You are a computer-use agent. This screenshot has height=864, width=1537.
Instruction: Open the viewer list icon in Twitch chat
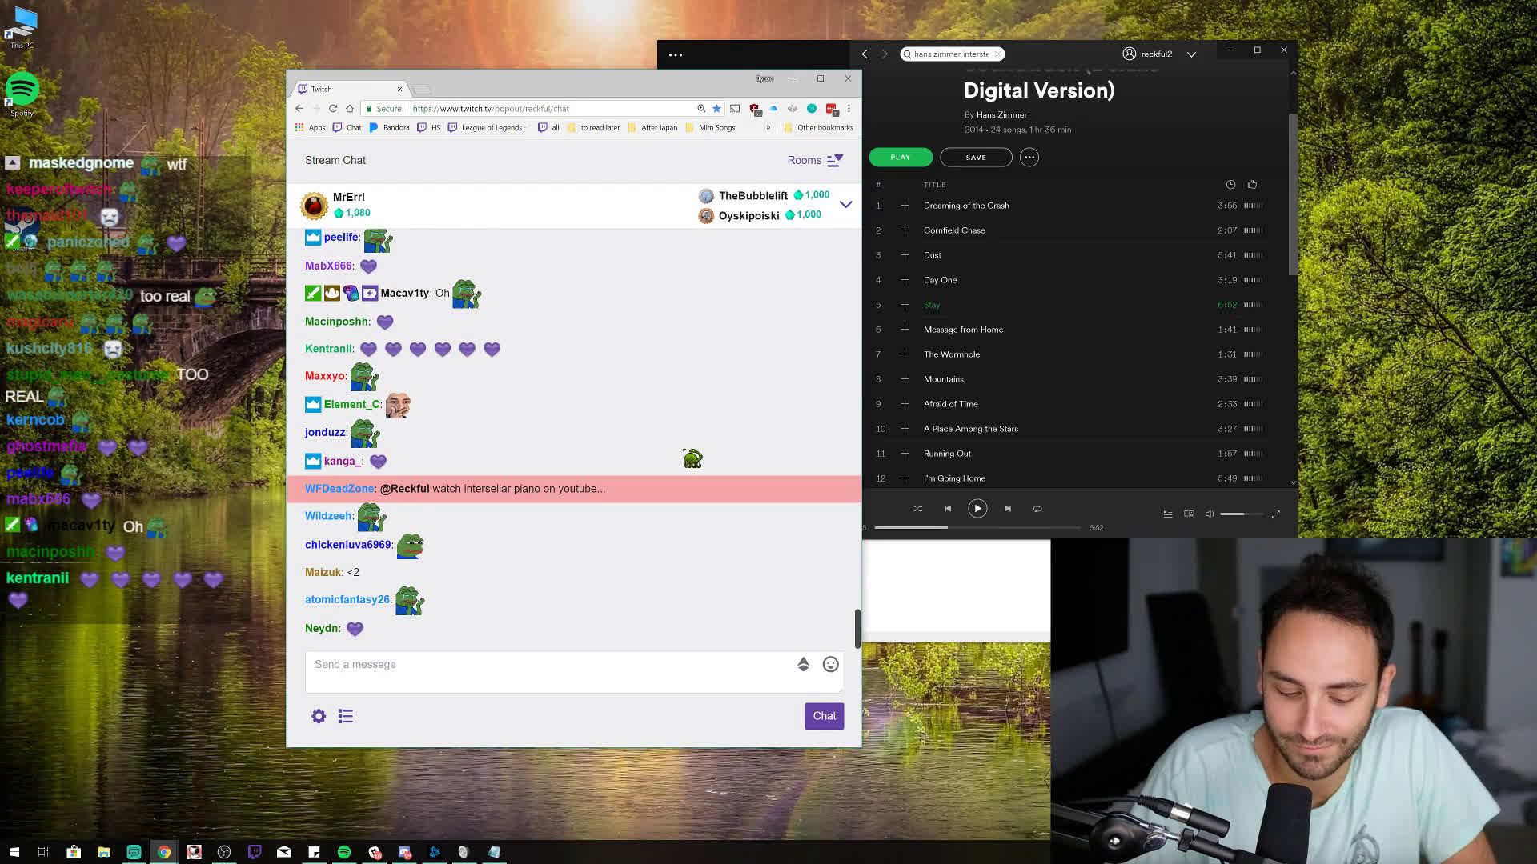tap(345, 716)
